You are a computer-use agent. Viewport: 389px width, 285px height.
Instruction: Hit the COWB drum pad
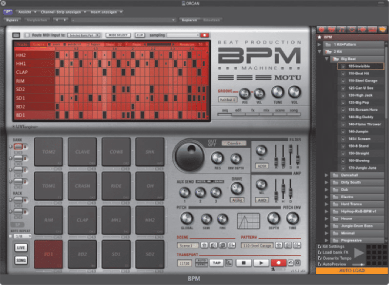click(116, 152)
